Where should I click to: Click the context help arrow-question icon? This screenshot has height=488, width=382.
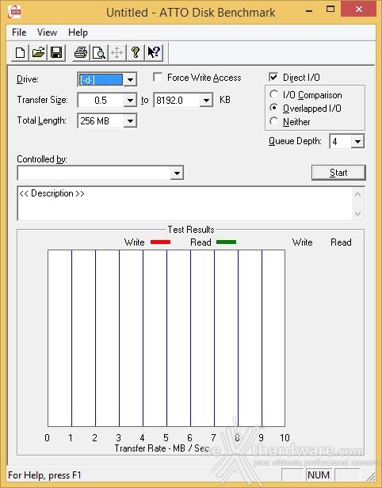[x=154, y=52]
